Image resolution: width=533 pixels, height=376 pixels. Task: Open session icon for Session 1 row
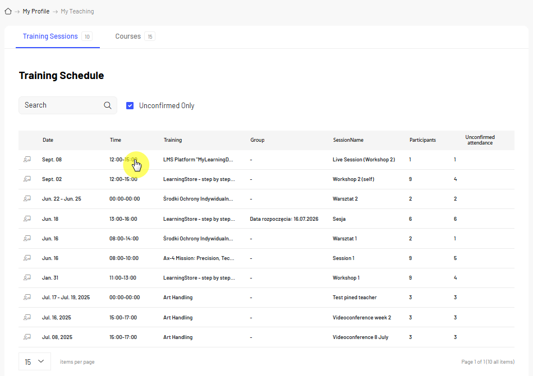27,258
